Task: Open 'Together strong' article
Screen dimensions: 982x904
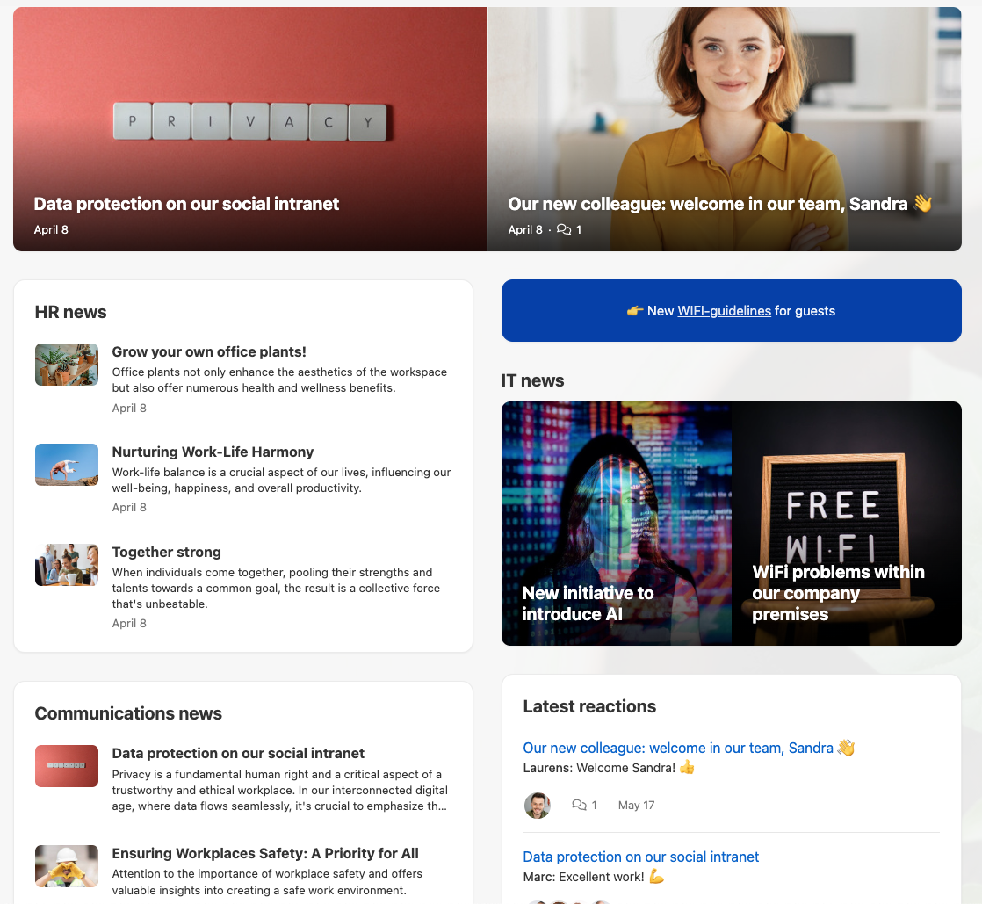Action: click(167, 552)
